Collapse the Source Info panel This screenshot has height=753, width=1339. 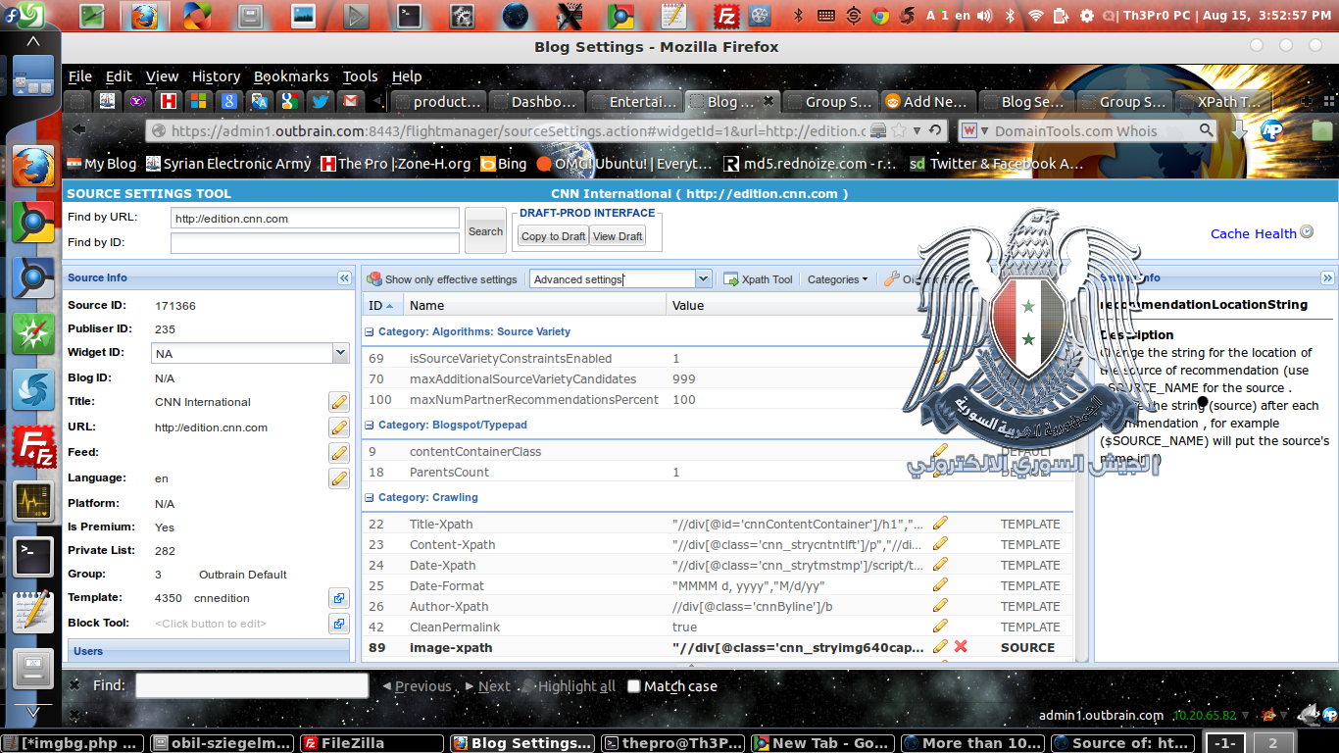(x=344, y=278)
